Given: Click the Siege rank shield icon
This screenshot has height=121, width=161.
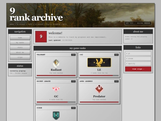Looking at the screenshot, I should [x=56, y=115].
